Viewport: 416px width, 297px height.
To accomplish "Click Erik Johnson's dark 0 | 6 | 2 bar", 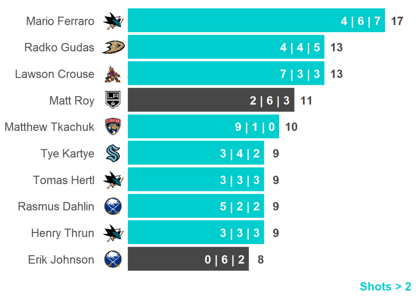I will tap(188, 259).
